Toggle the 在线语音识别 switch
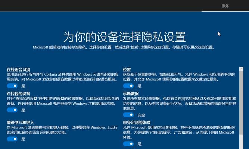This screenshot has width=249, height=149. (x=12, y=86)
